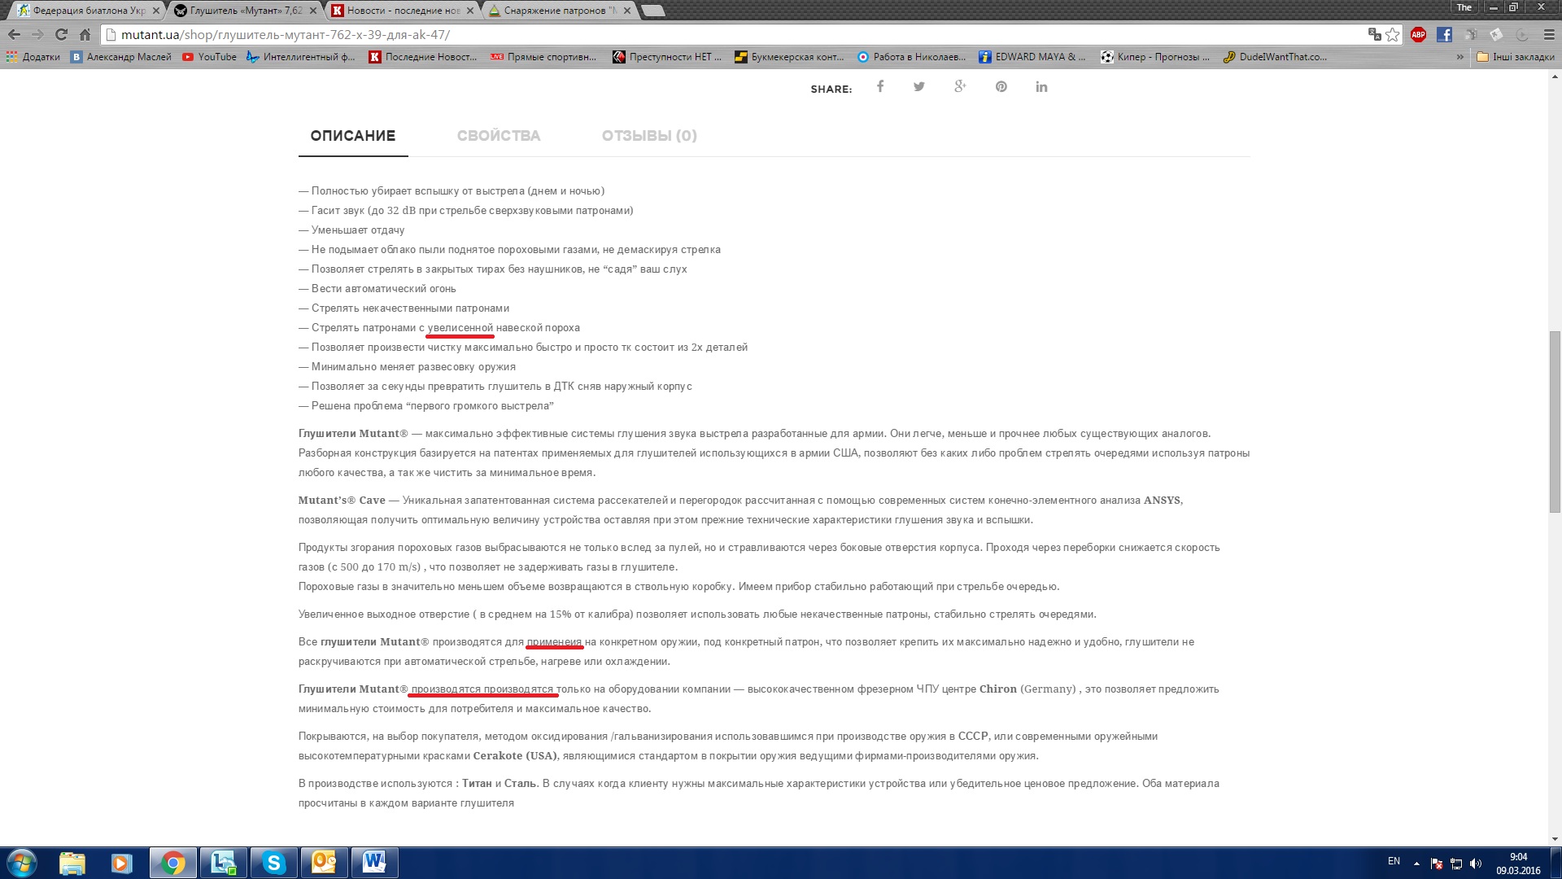Share the product page on LinkedIn

pos(1041,87)
